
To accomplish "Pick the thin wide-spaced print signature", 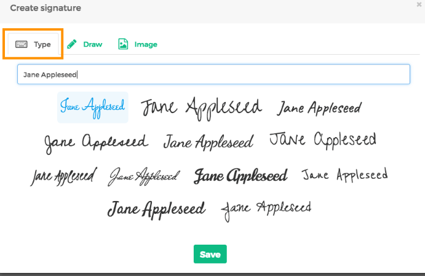I will click(344, 175).
